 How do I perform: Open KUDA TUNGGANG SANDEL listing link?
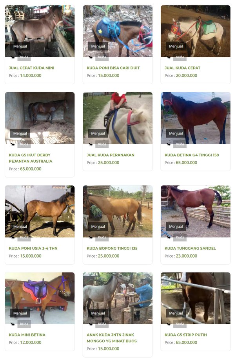pyautogui.click(x=190, y=248)
